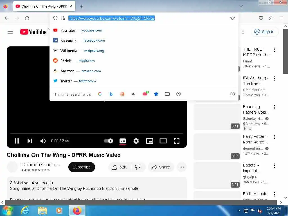288x216 pixels.
Task: Open options for Founding Fathers Cold video
Action: pyautogui.click(x=274, y=107)
